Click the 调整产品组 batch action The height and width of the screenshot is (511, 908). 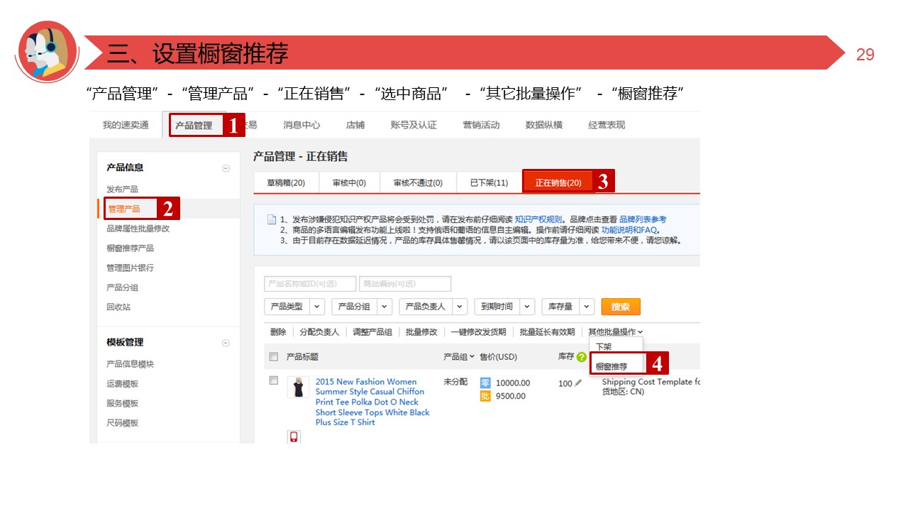click(x=372, y=332)
